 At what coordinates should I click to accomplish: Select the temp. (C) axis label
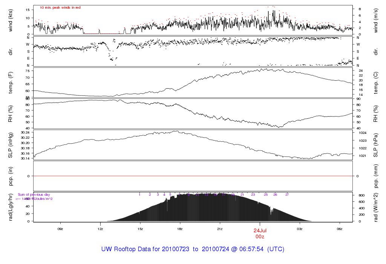pyautogui.click(x=376, y=83)
